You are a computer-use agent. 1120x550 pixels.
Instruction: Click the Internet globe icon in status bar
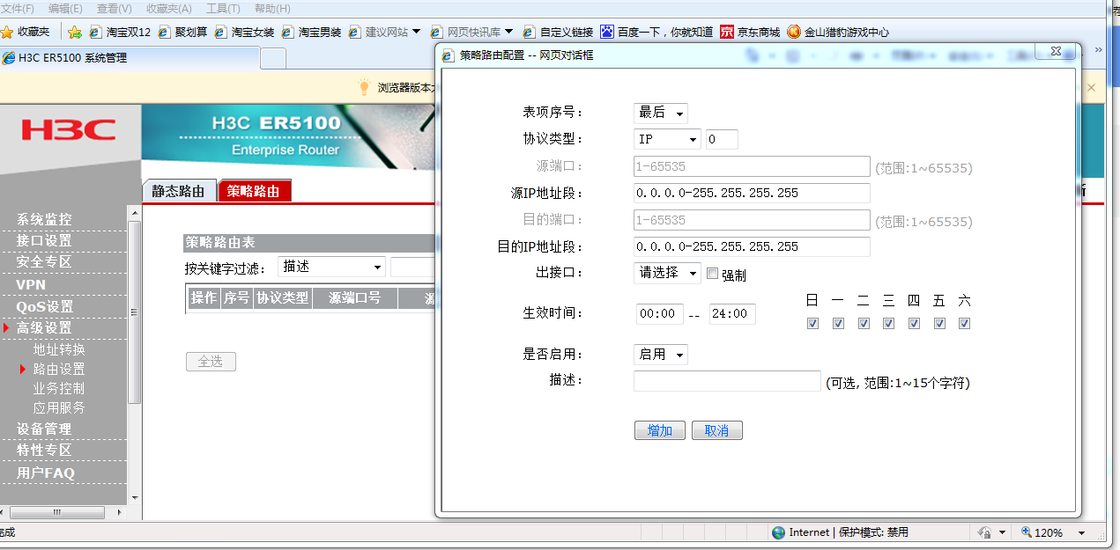(x=778, y=532)
